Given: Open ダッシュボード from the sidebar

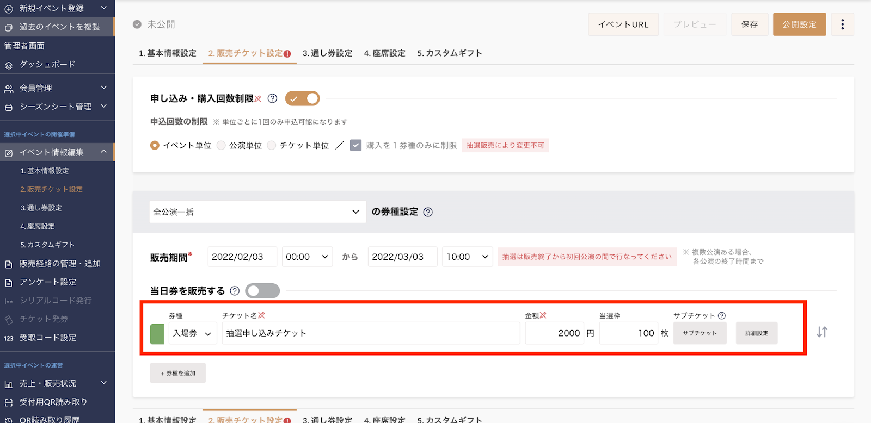Looking at the screenshot, I should click(x=47, y=65).
